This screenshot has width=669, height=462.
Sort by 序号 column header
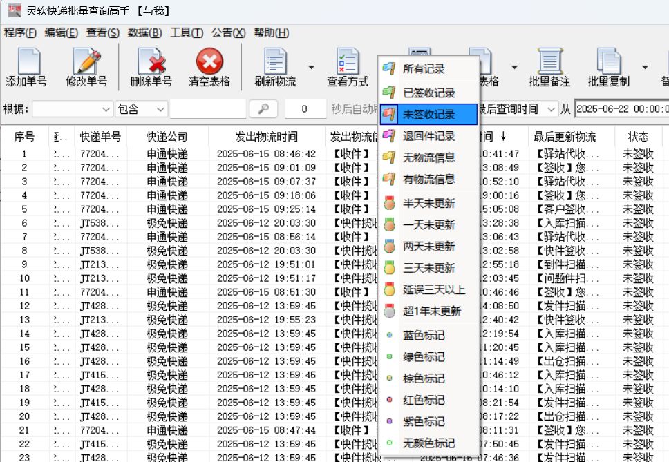[x=24, y=137]
